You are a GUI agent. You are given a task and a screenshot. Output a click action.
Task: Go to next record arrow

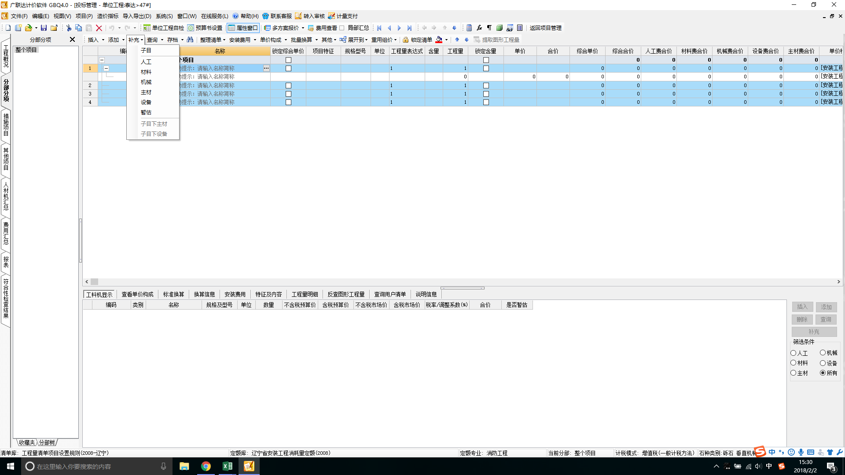(x=399, y=28)
